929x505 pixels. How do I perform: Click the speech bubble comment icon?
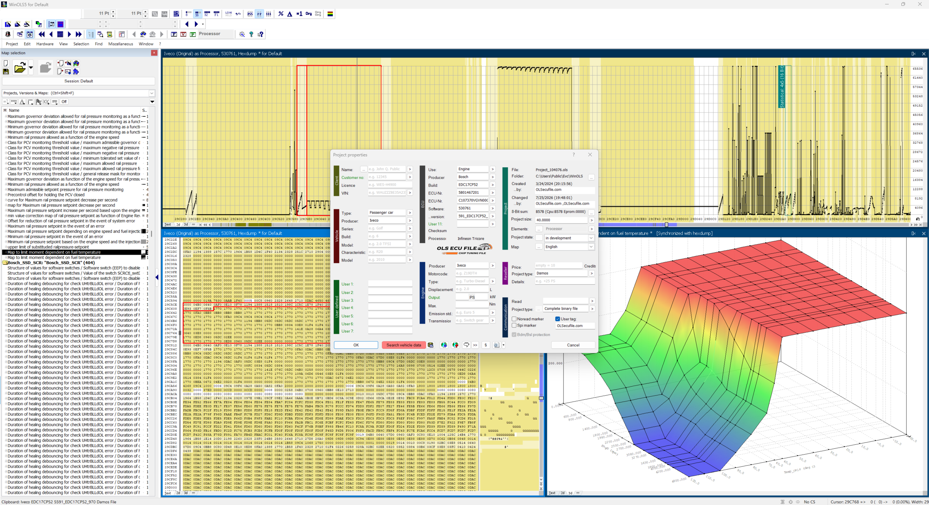[x=466, y=345]
